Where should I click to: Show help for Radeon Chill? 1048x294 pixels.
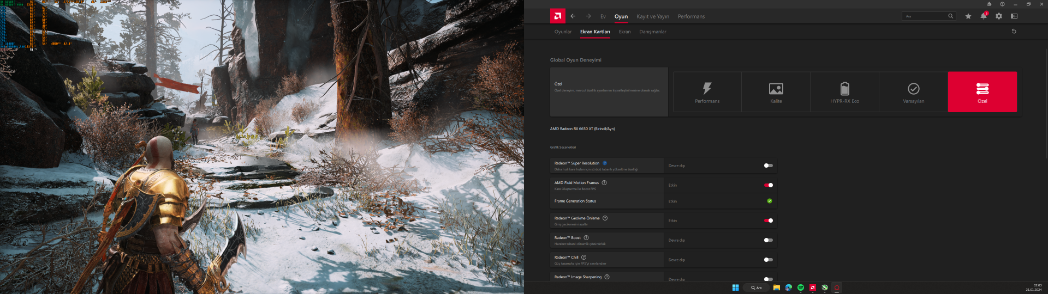point(583,257)
